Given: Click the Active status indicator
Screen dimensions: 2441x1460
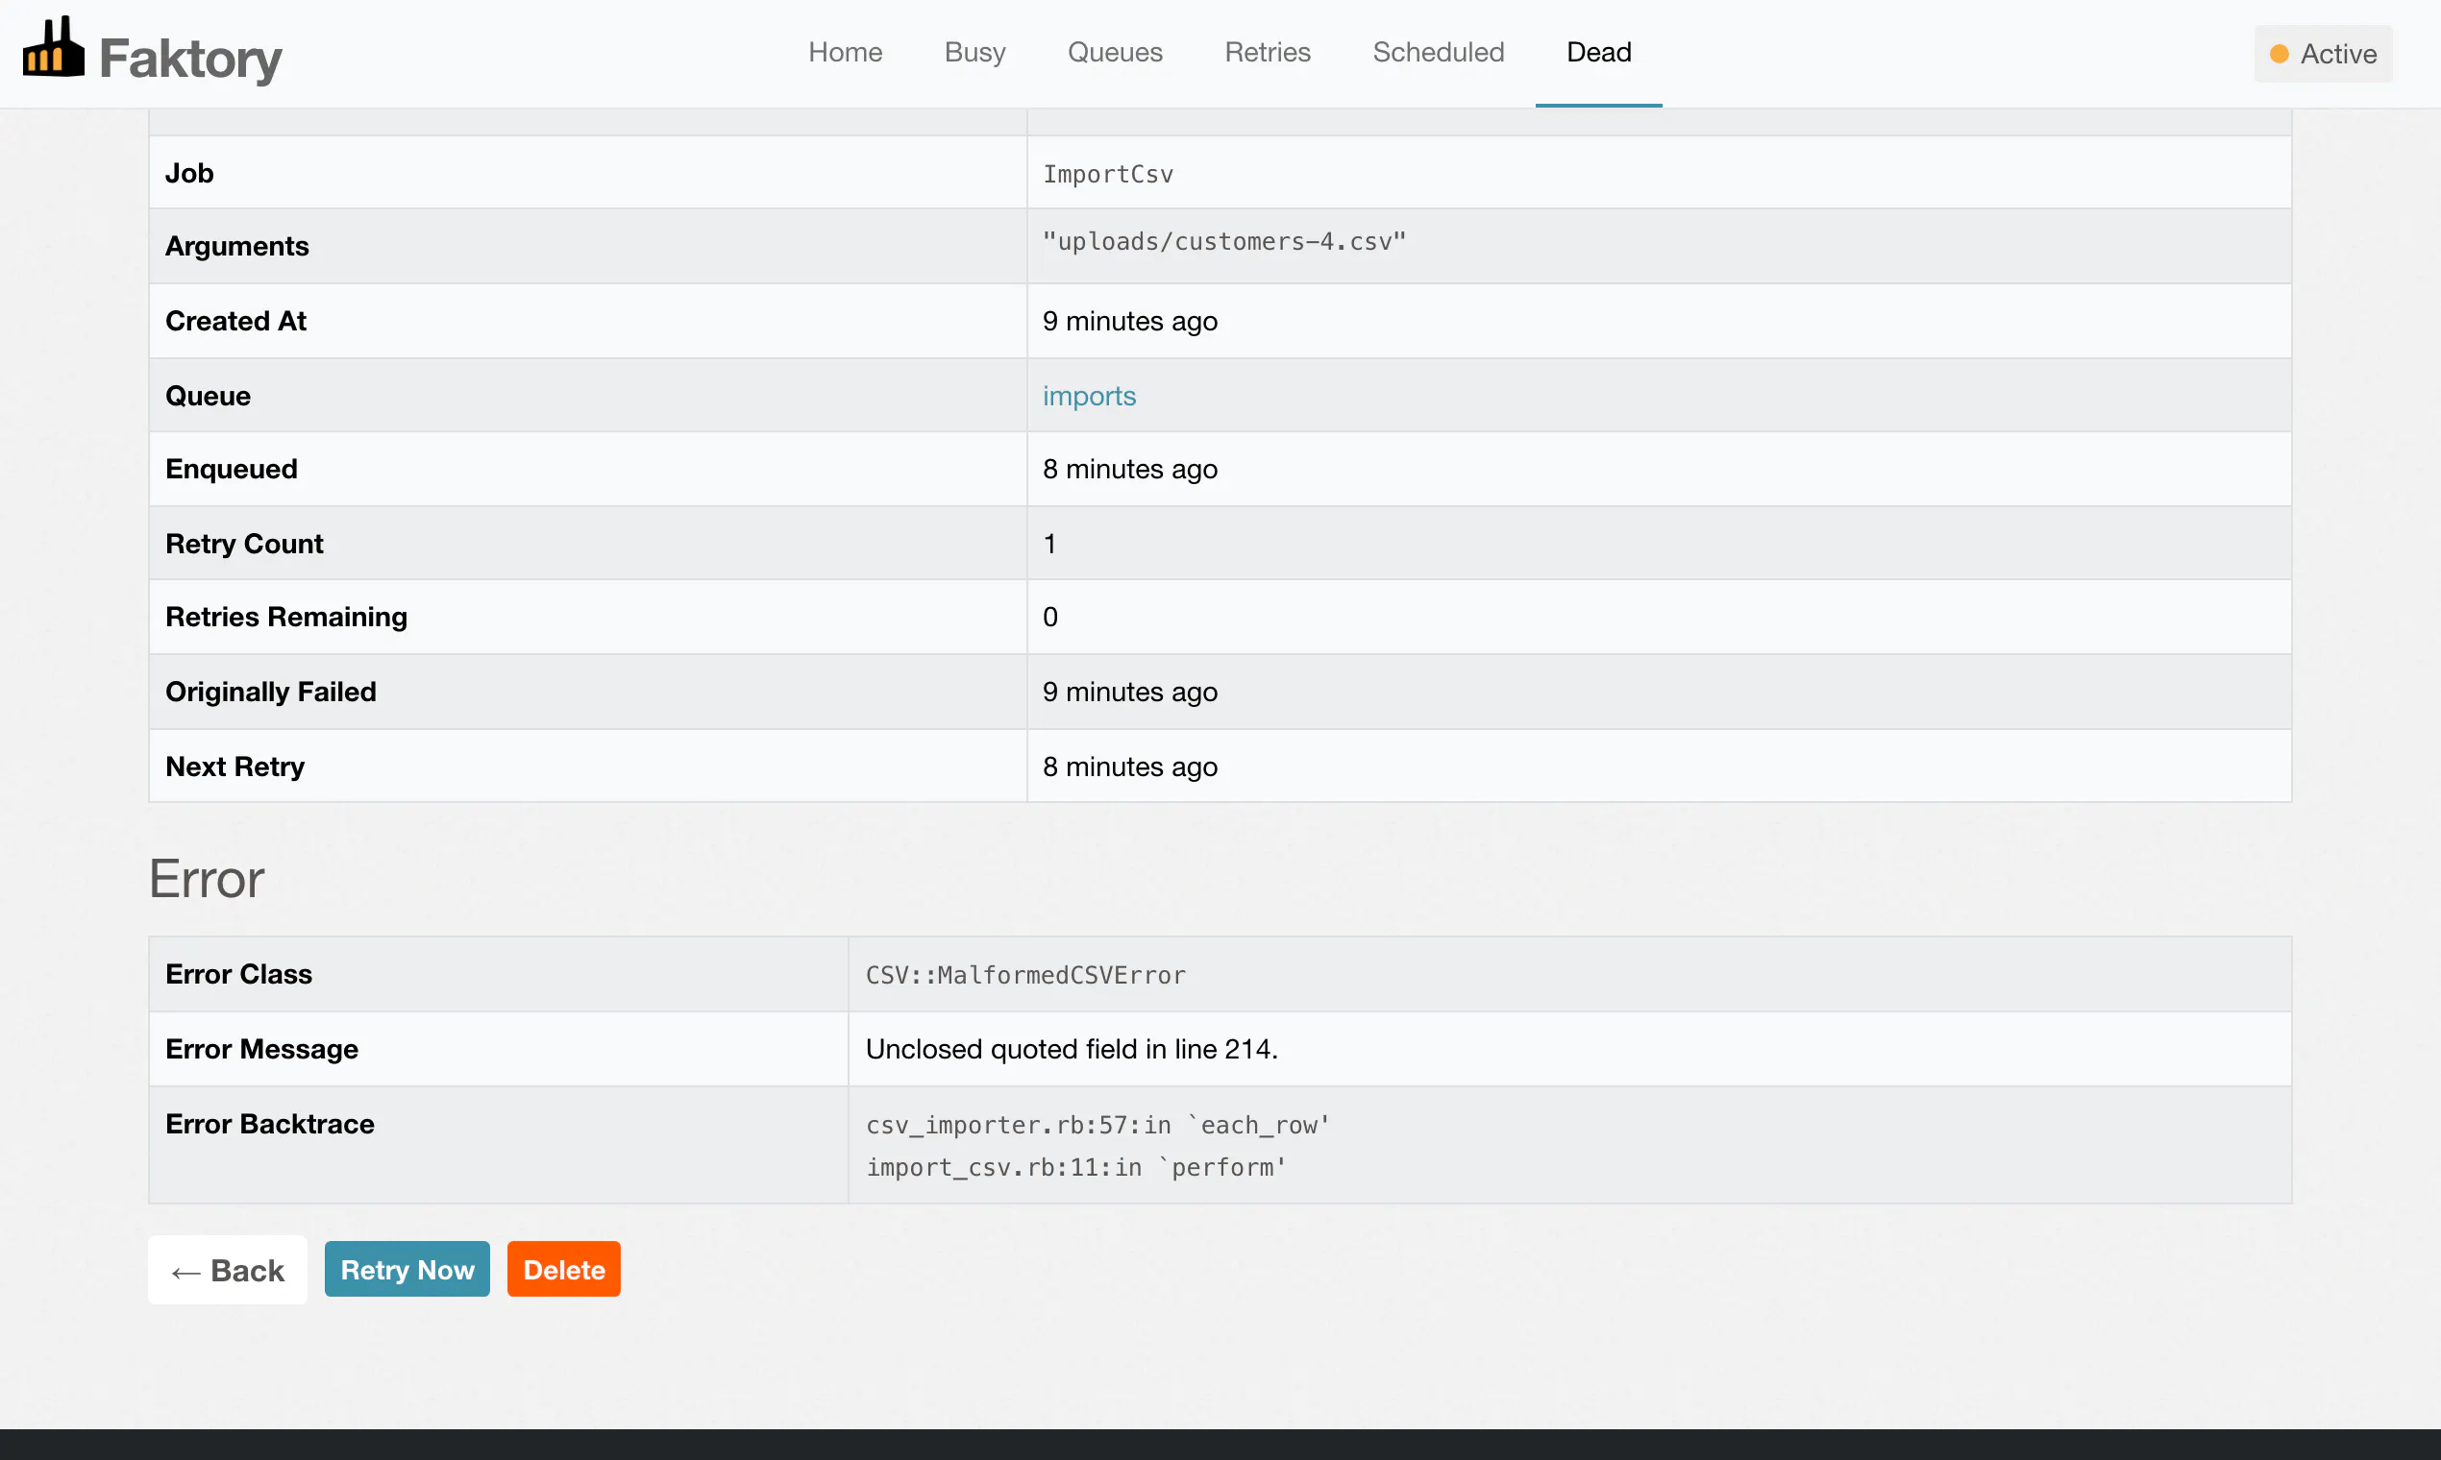Looking at the screenshot, I should click(2323, 54).
